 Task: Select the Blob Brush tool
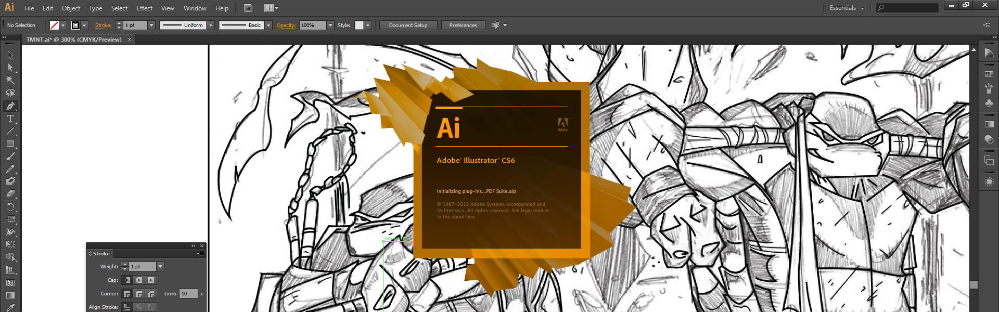coord(10,181)
